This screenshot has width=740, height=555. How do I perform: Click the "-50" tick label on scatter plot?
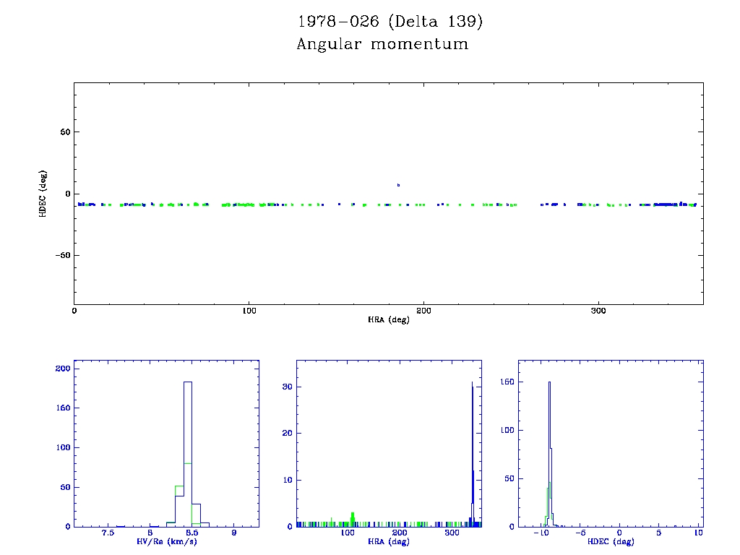click(x=61, y=255)
